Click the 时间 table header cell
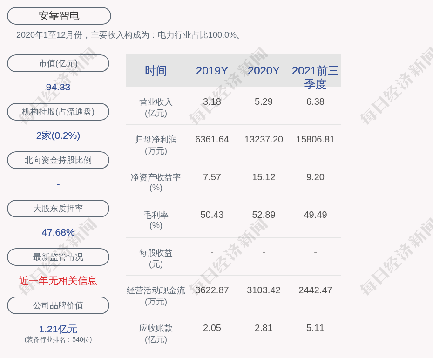Screen dimensions: 433x358 pos(156,71)
